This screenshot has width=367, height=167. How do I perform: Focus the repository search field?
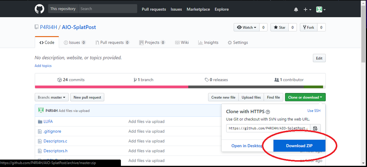tap(108, 9)
